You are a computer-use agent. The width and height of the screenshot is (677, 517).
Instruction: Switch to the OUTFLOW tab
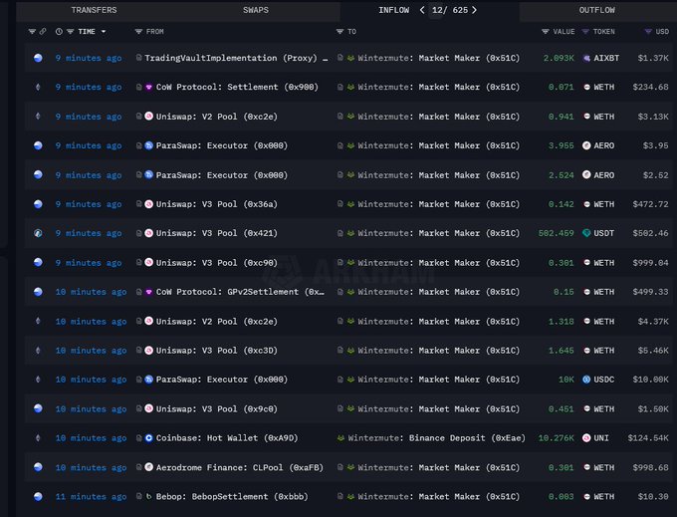pos(596,10)
